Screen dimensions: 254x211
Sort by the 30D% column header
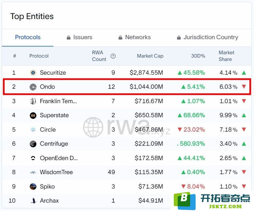(198, 56)
